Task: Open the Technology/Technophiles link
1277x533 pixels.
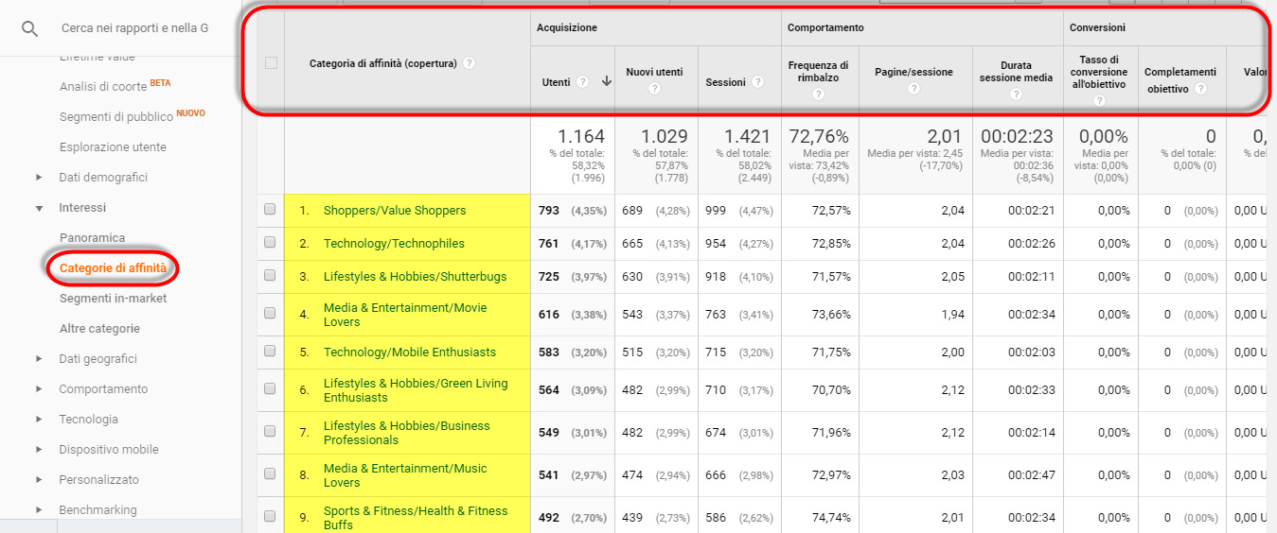Action: coord(394,243)
